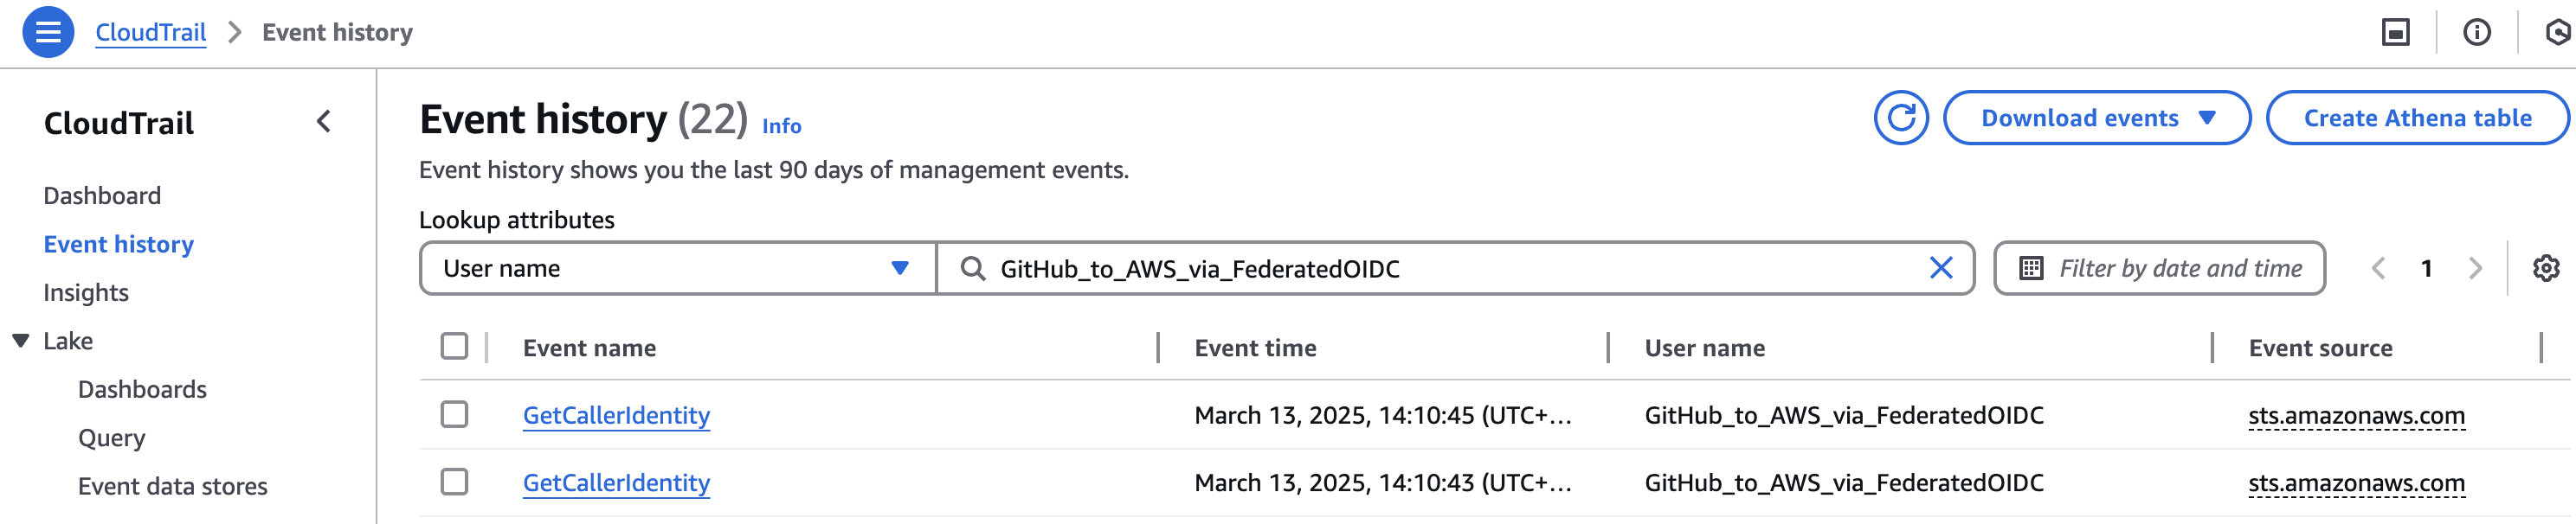Collapse the CloudTrail side panel
The image size is (2576, 524).
pos(323,122)
